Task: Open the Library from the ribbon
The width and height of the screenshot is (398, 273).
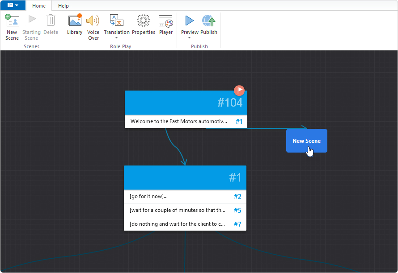Action: (75, 21)
